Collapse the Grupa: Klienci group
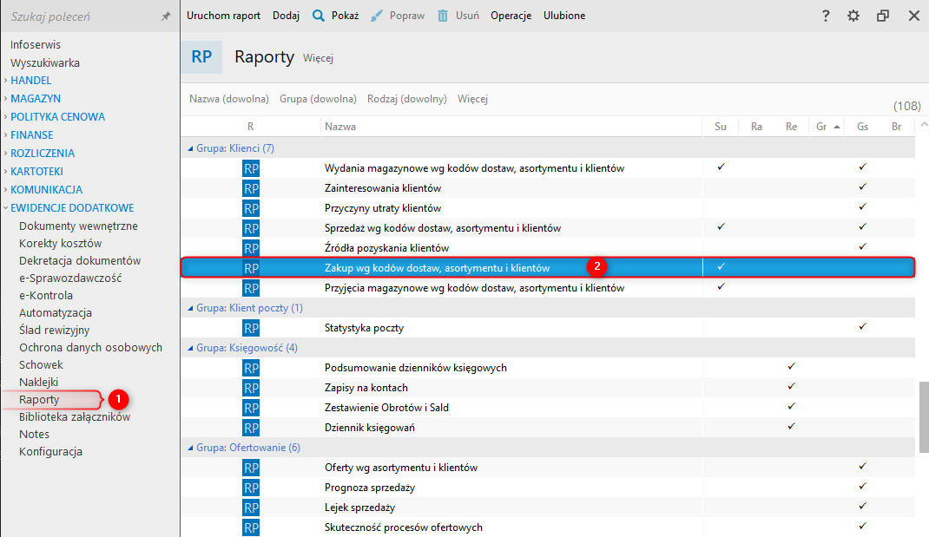 click(191, 148)
